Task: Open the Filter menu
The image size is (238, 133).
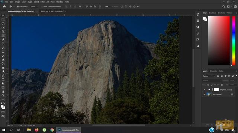Action: pos(42,2)
